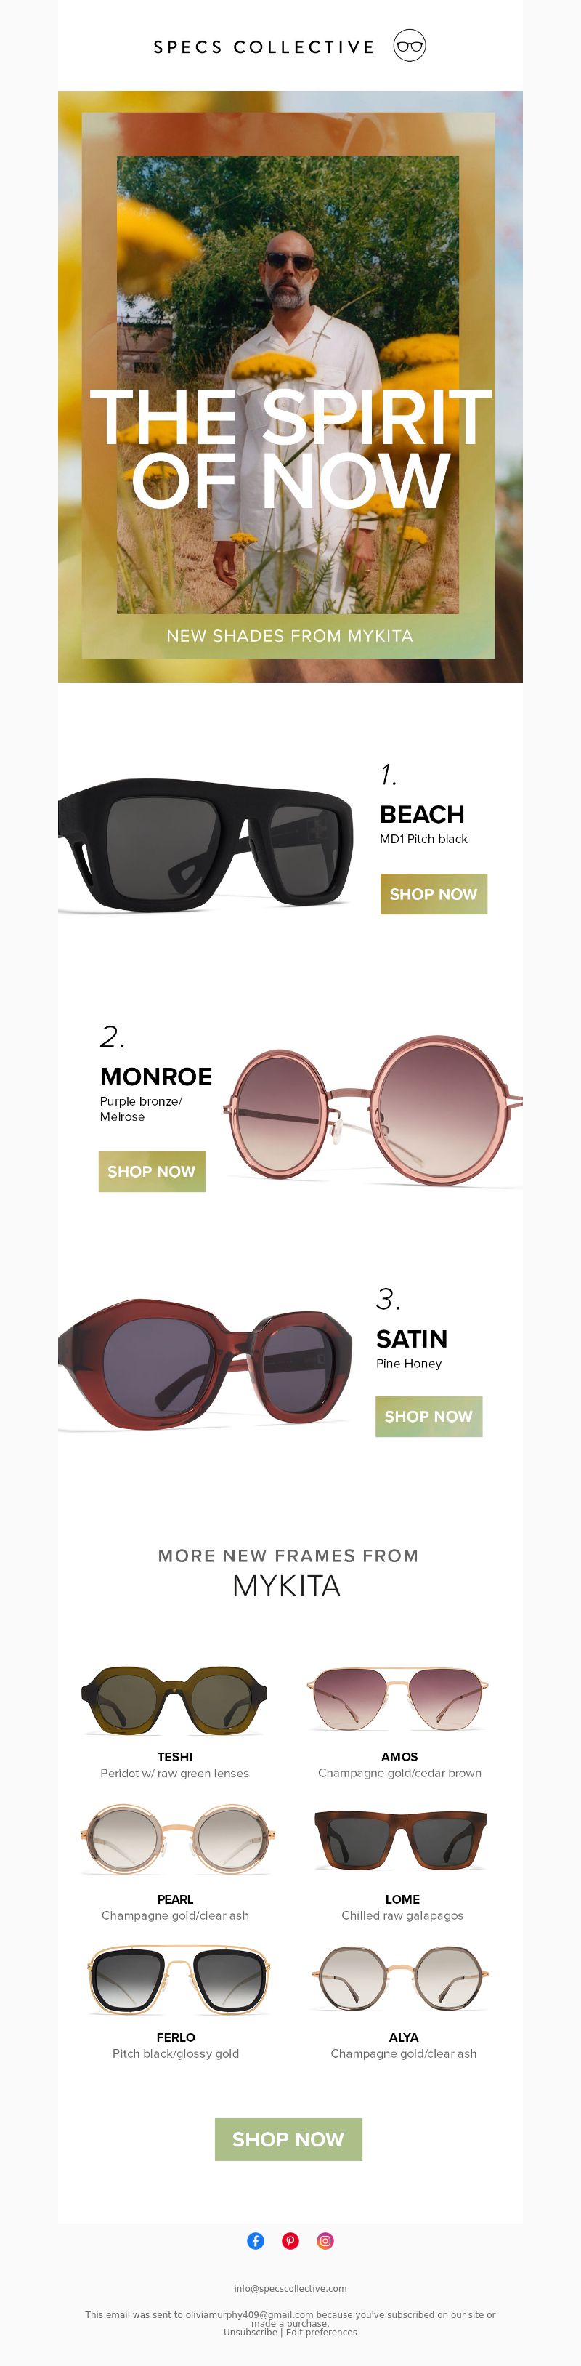The image size is (581, 2366).
Task: Click the Spirit of Now hero image
Action: click(x=290, y=386)
